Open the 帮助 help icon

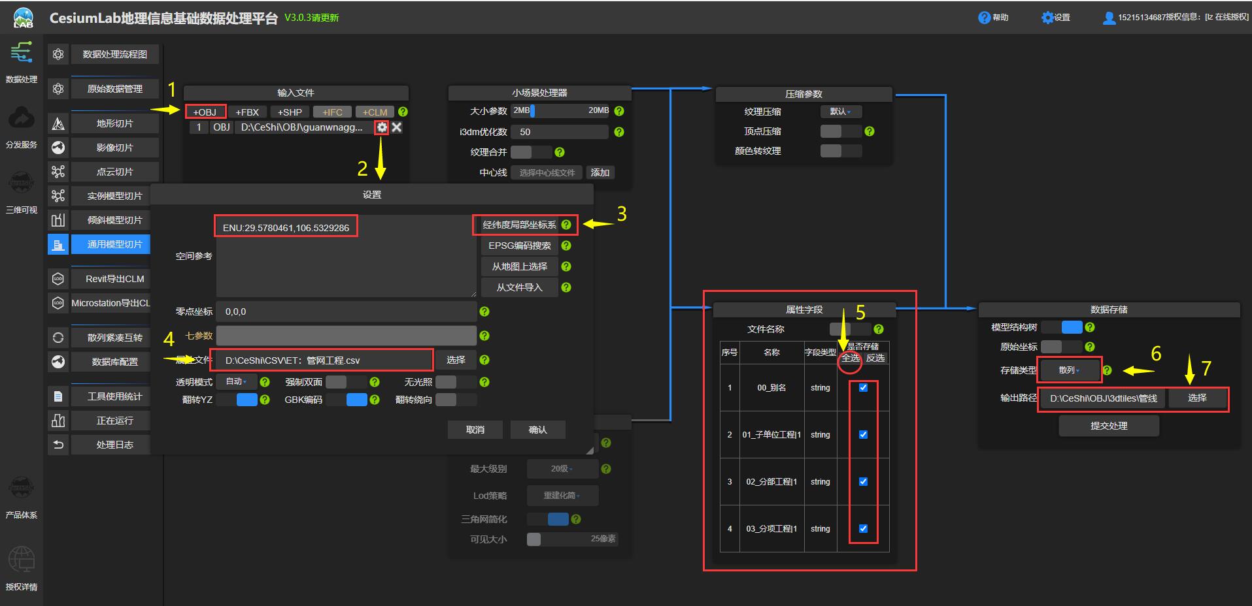click(x=984, y=18)
